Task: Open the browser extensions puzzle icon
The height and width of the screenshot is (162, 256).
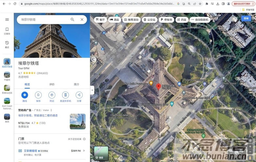Action: (207, 4)
